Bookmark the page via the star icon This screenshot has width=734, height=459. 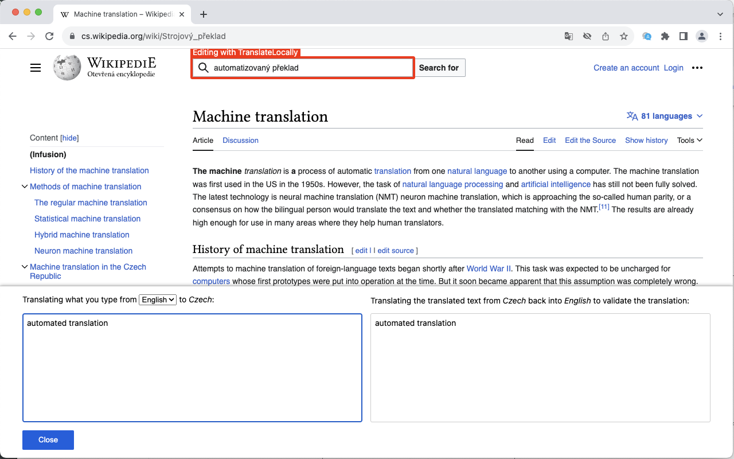623,36
